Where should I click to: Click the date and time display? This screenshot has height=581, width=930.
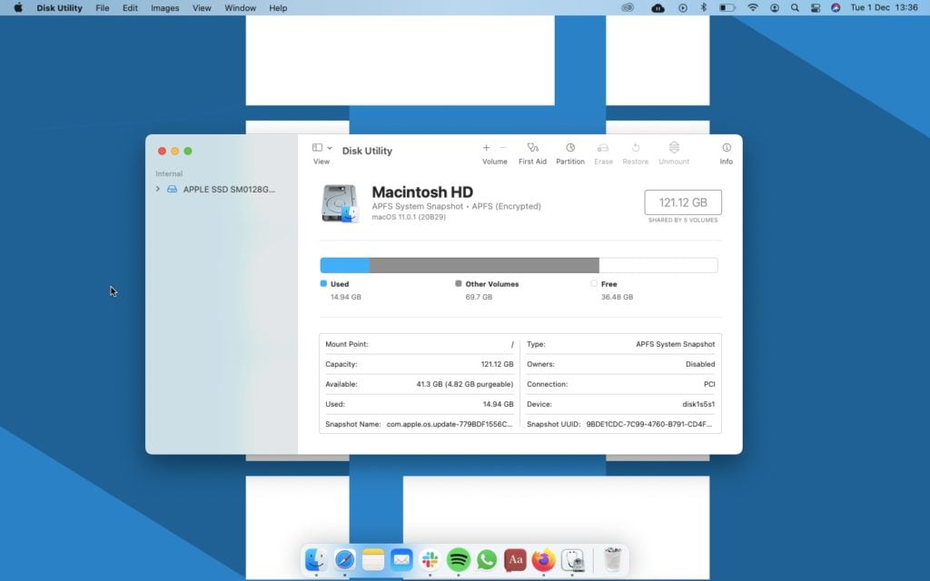(884, 7)
